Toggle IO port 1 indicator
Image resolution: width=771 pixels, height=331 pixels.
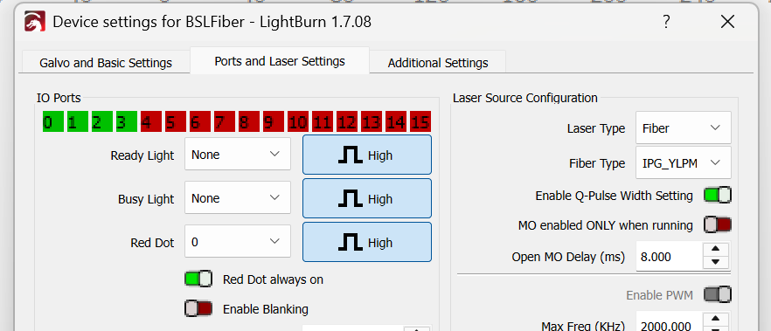[x=78, y=121]
